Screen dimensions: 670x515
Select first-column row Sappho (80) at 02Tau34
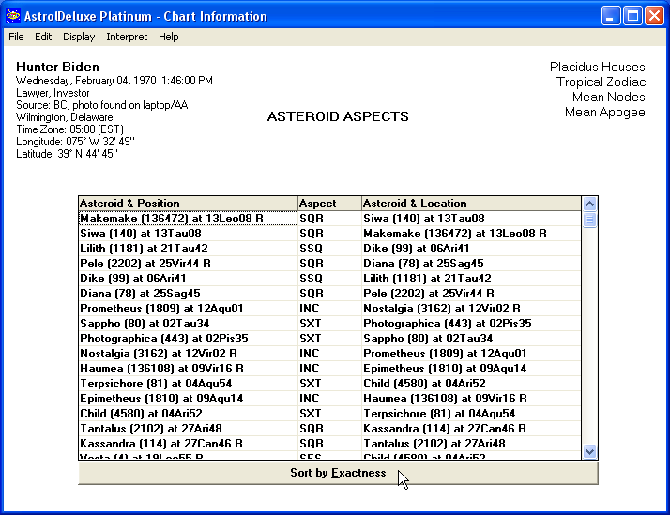coord(188,324)
